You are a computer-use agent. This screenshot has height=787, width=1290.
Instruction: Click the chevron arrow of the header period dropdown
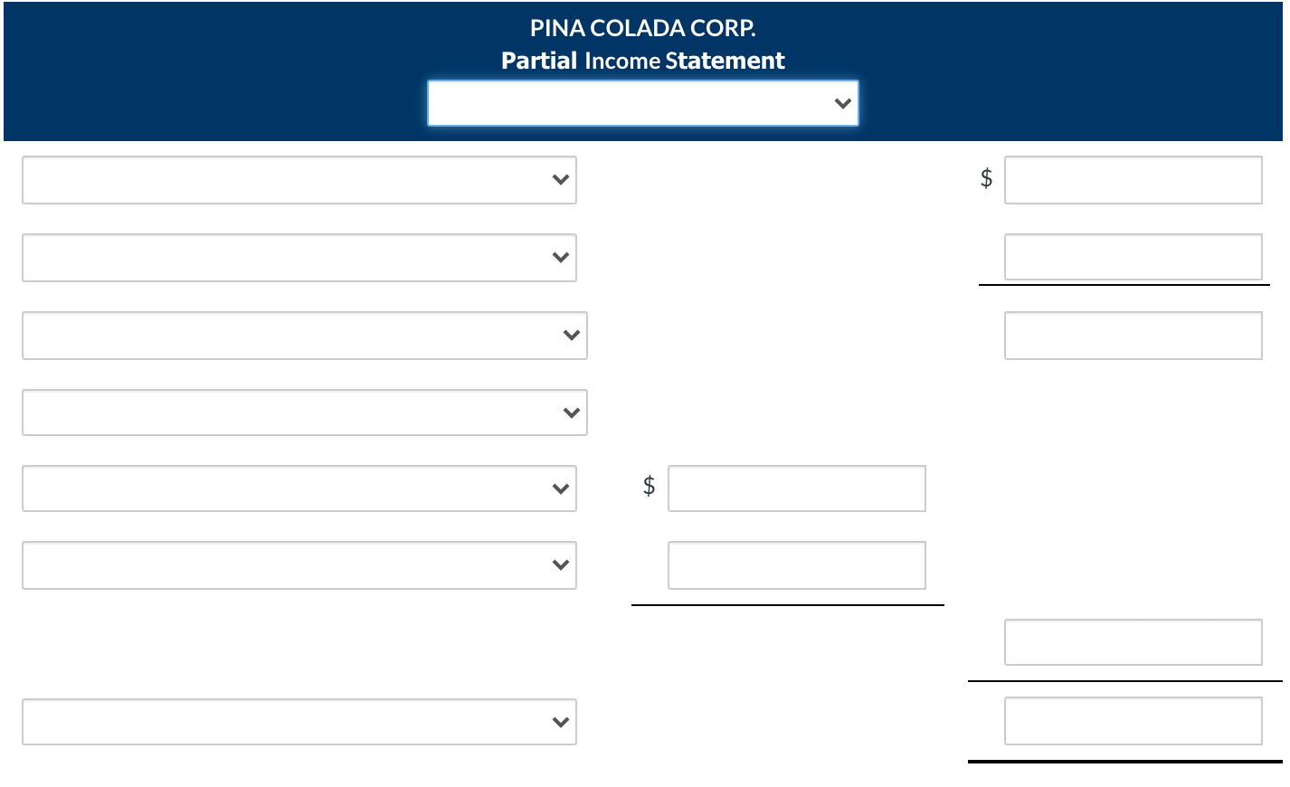[x=843, y=103]
